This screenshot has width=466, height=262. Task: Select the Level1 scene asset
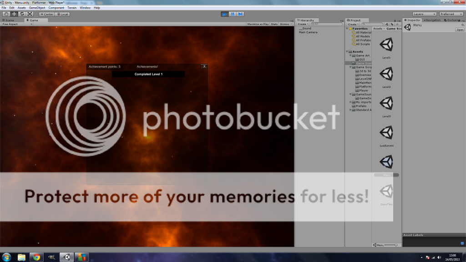pyautogui.click(x=386, y=48)
